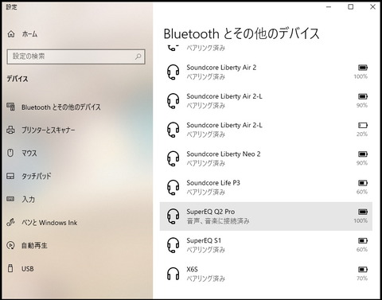382x300 pixels.
Task: Click headset icon for Soundcore Liberty Air 2
Action: point(173,72)
